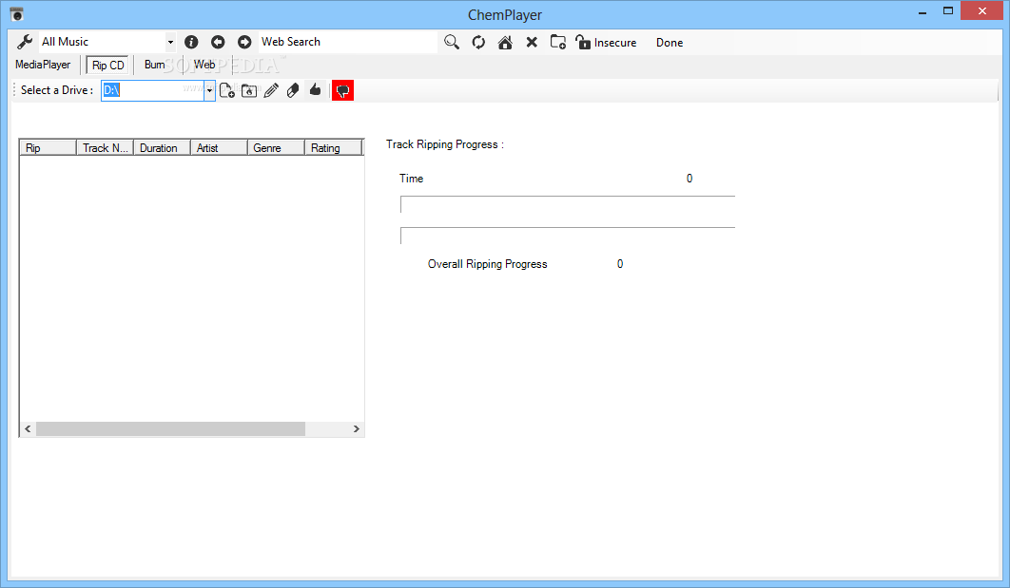Image resolution: width=1010 pixels, height=588 pixels.
Task: Click the Insecure padlock icon
Action: click(583, 43)
